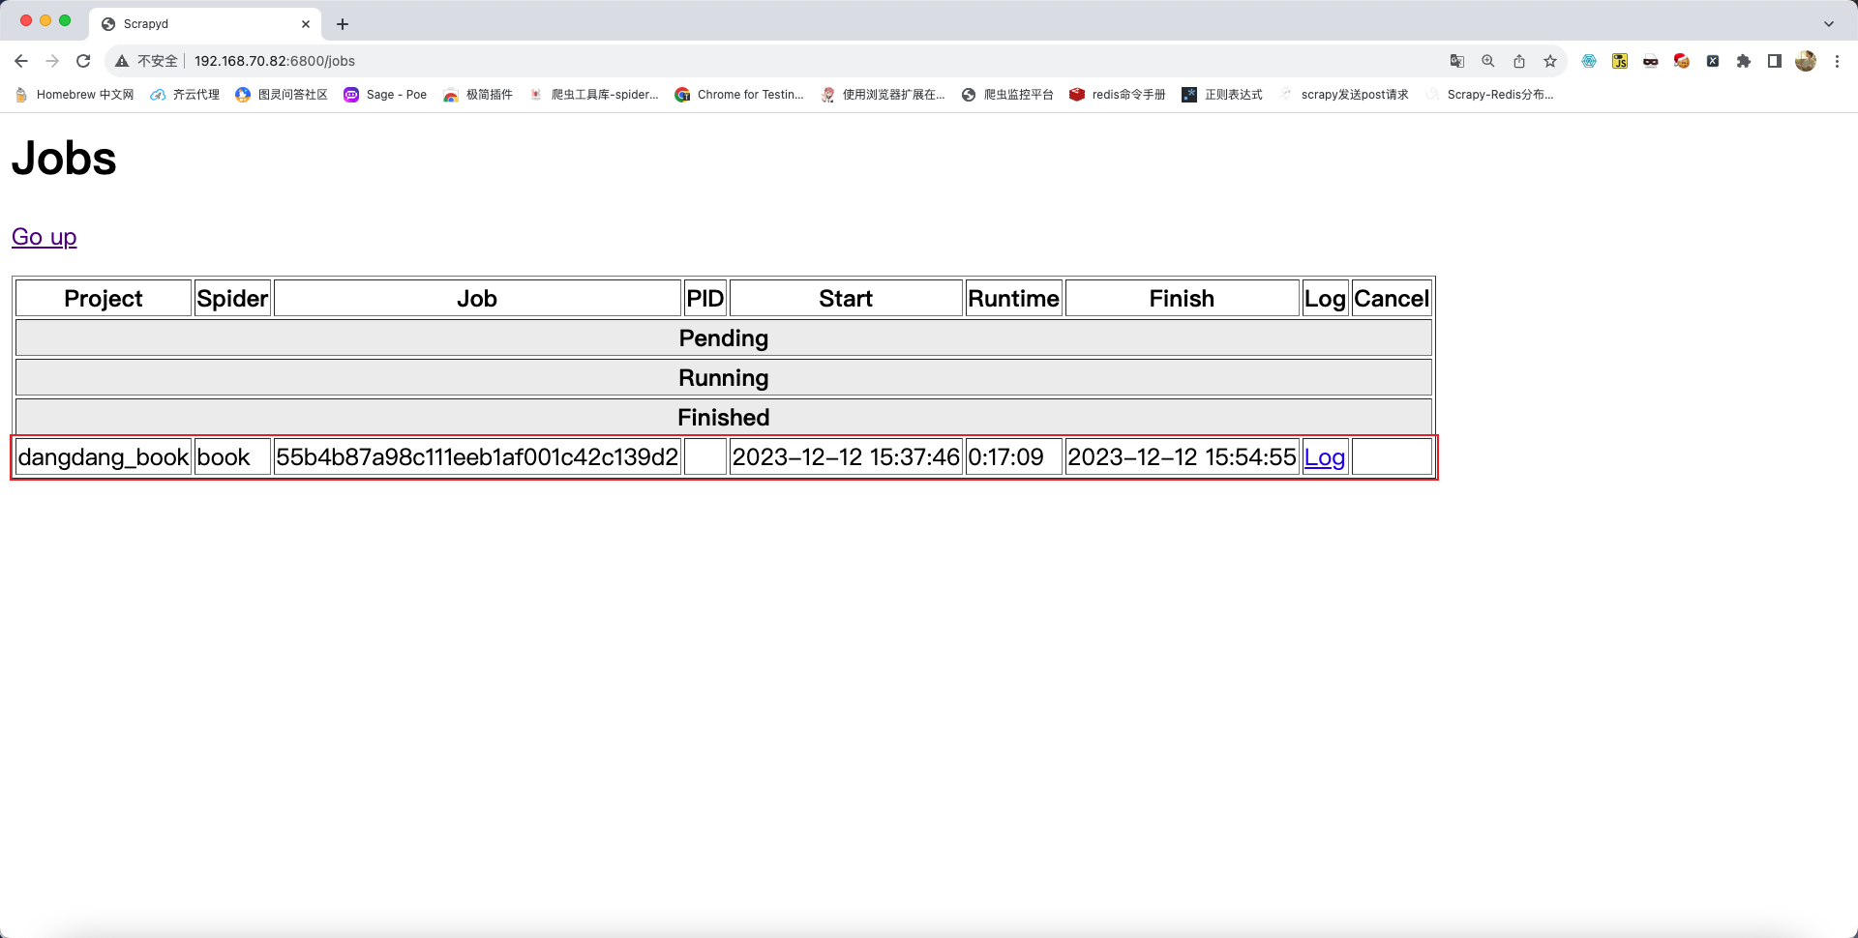Open the 齐云代理 bookmark
1858x938 pixels.
point(185,95)
